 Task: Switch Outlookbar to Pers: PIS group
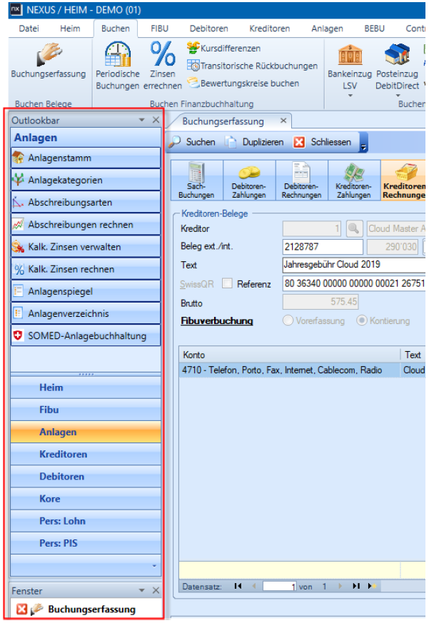pyautogui.click(x=86, y=543)
